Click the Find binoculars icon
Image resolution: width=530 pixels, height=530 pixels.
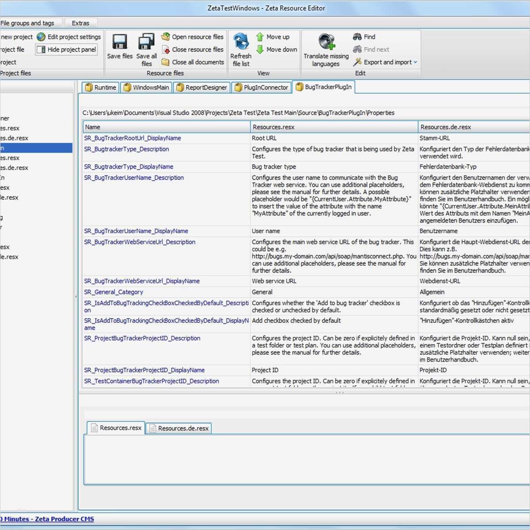point(357,37)
